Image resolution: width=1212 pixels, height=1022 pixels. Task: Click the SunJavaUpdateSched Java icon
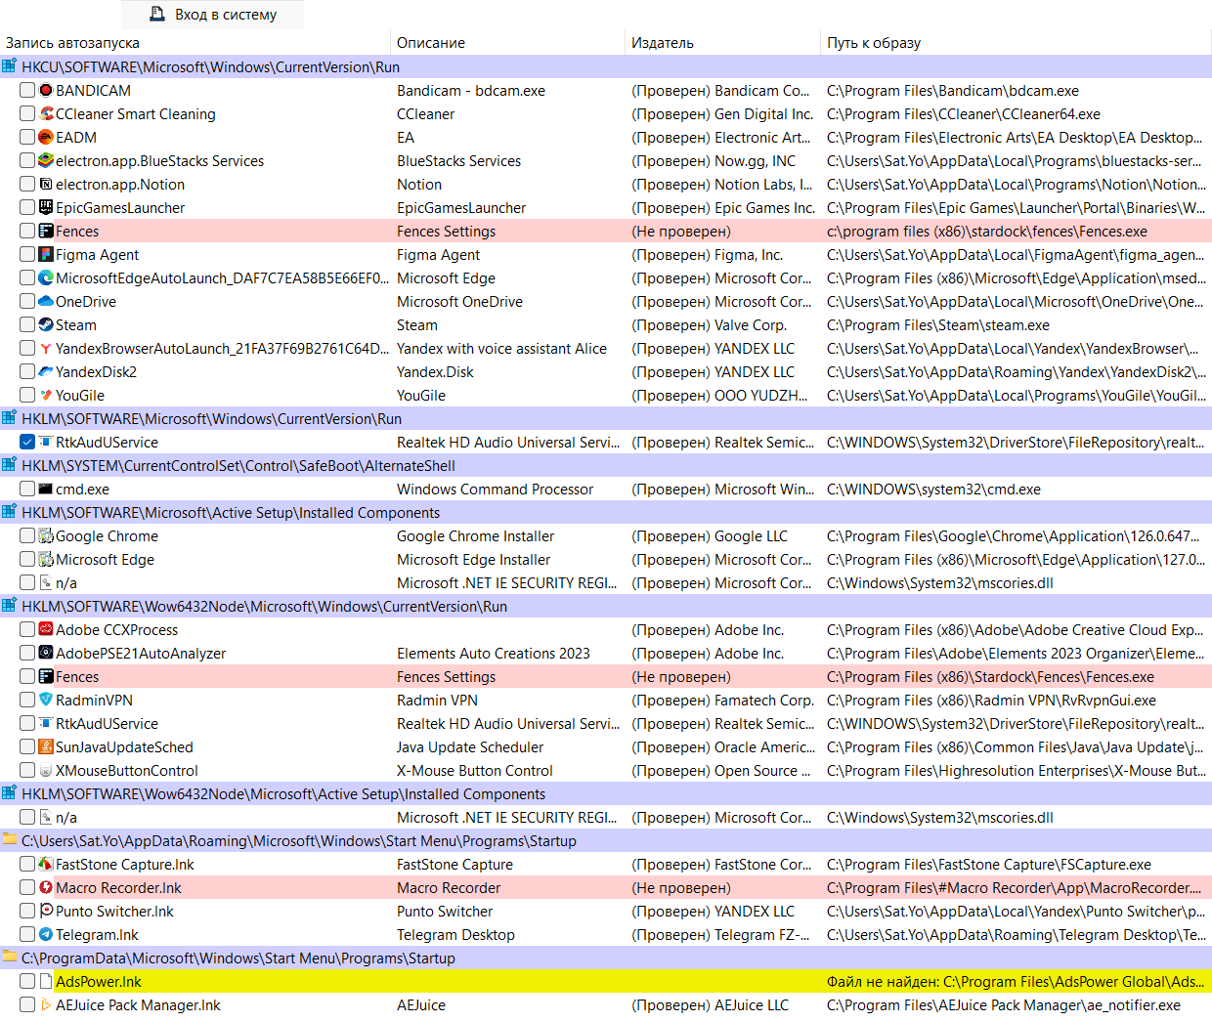pos(46,746)
